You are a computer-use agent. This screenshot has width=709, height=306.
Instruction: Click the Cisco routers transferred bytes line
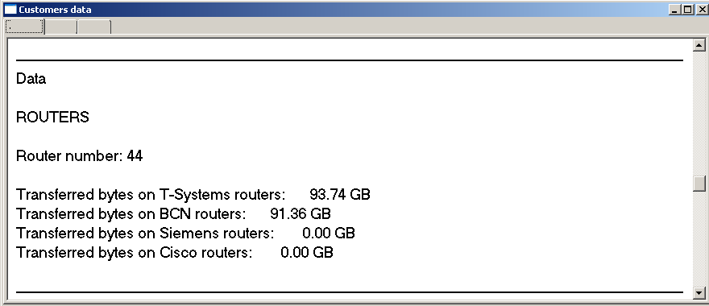pyautogui.click(x=175, y=252)
